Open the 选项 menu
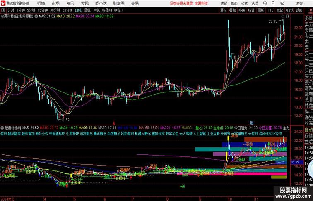313x201 pixels. (x=255, y=3)
